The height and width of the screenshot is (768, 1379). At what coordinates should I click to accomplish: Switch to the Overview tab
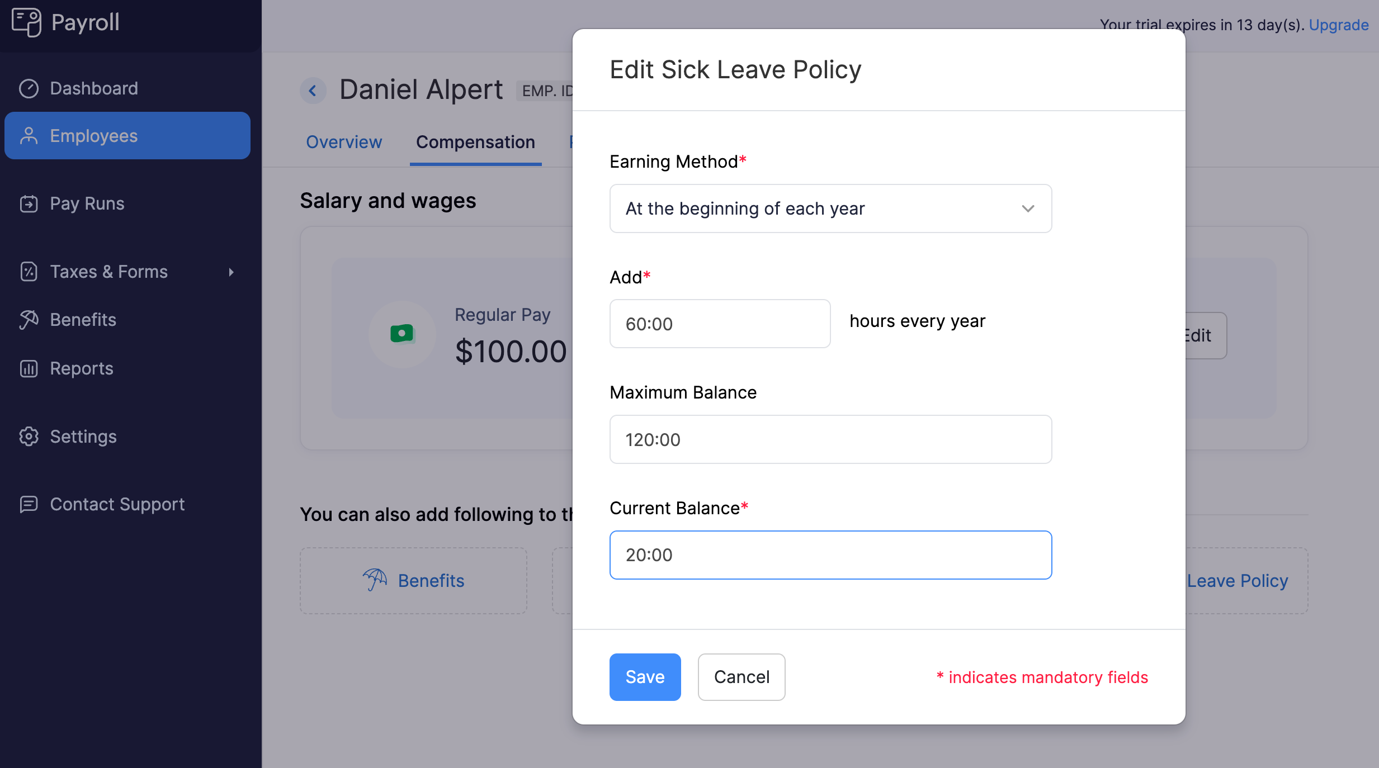tap(343, 141)
